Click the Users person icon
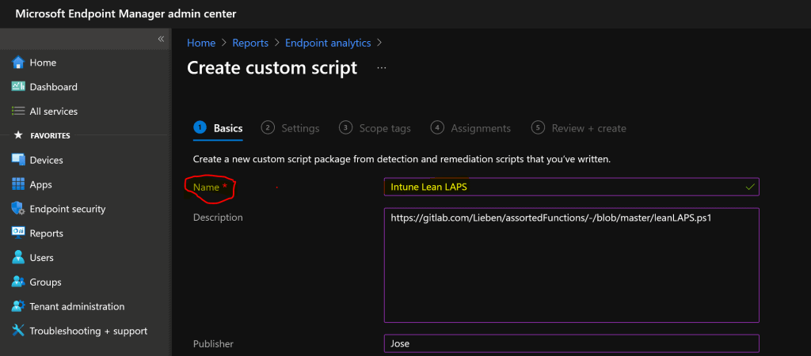This screenshot has height=356, width=811. [18, 257]
